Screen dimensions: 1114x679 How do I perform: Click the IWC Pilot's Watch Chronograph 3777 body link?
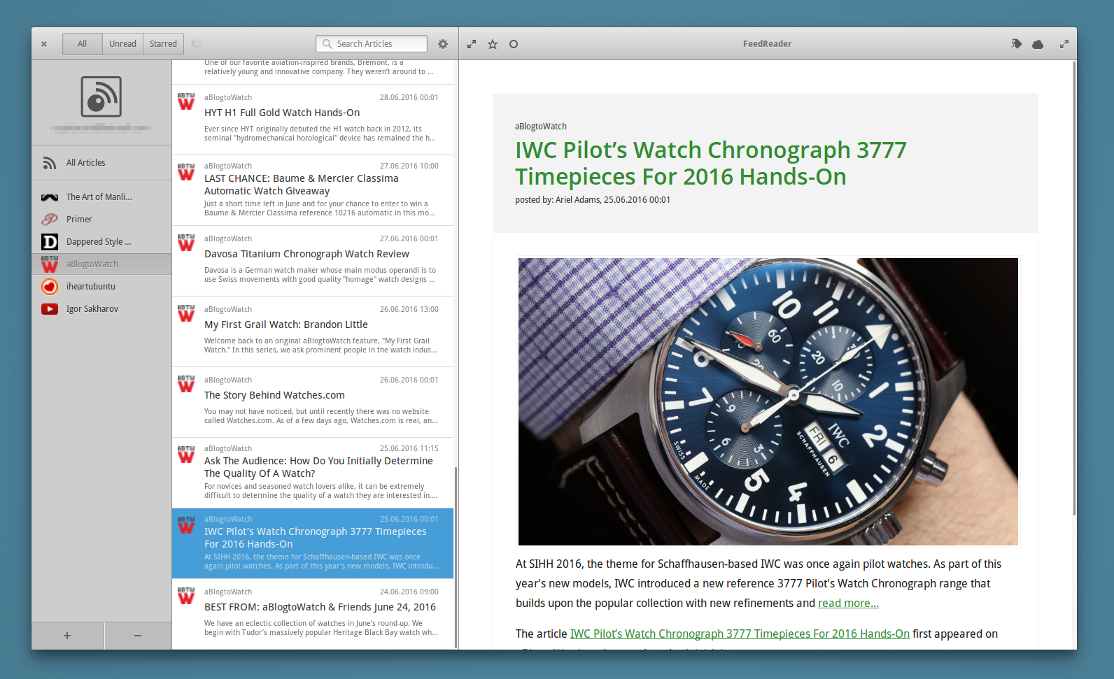point(740,634)
